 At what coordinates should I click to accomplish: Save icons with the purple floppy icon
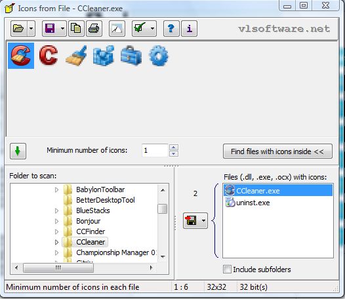click(51, 28)
